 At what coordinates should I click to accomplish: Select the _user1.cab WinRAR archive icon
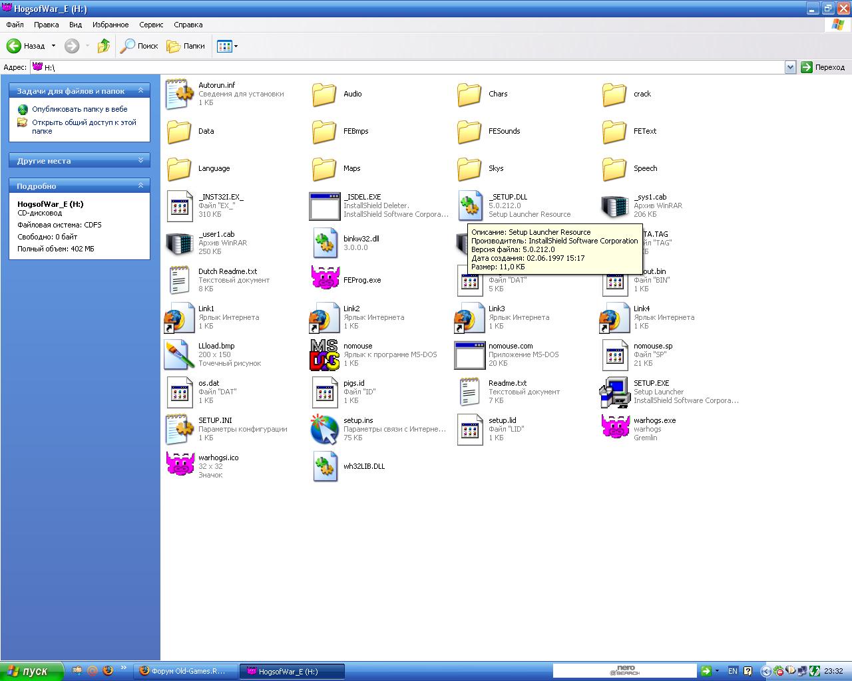(179, 243)
